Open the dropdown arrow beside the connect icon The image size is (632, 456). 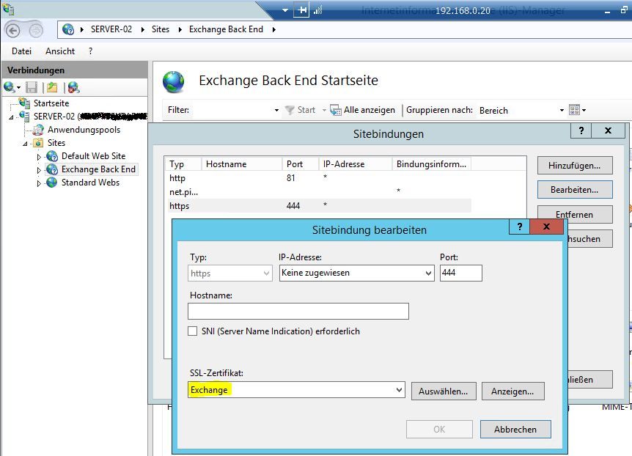[x=18, y=87]
